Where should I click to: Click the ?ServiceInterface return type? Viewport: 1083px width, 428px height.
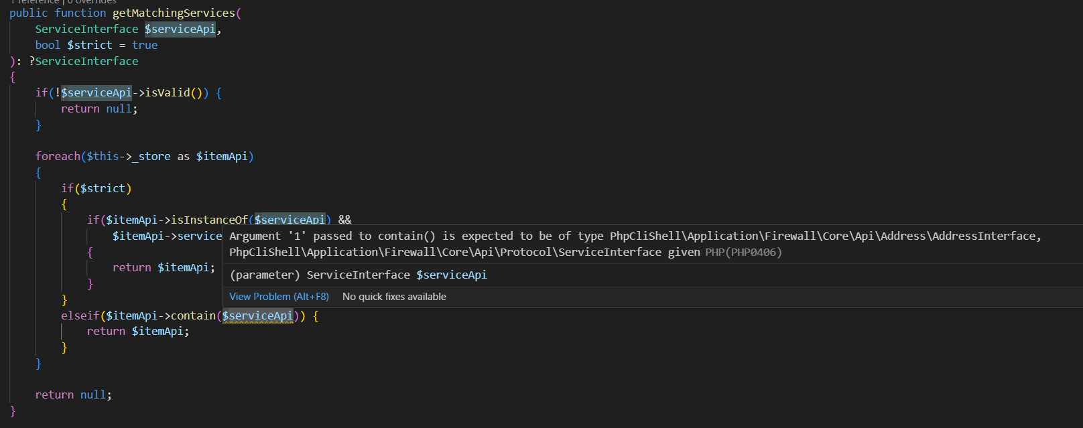coord(84,61)
